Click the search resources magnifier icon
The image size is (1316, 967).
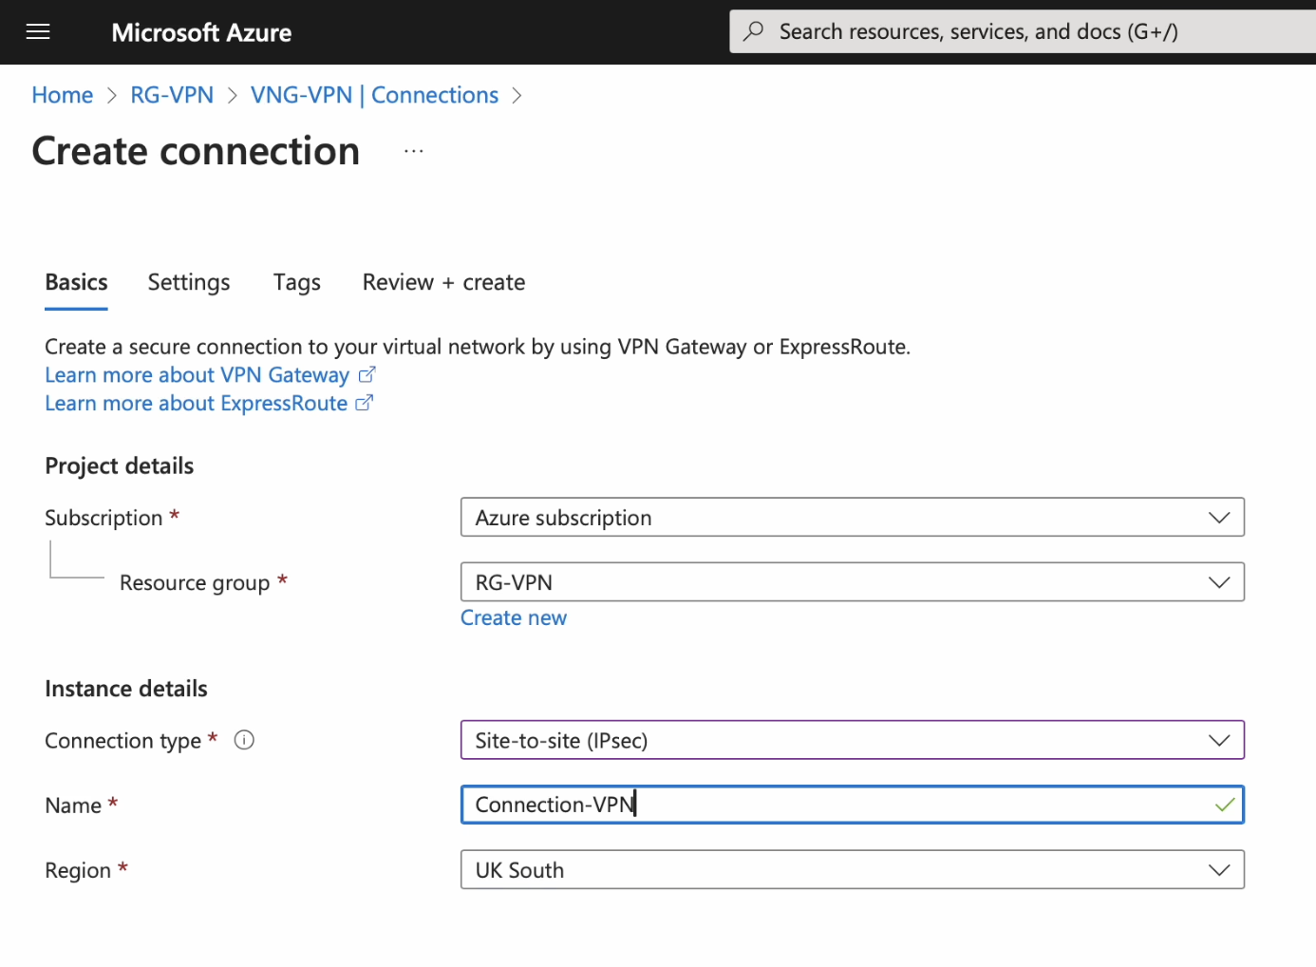click(753, 30)
